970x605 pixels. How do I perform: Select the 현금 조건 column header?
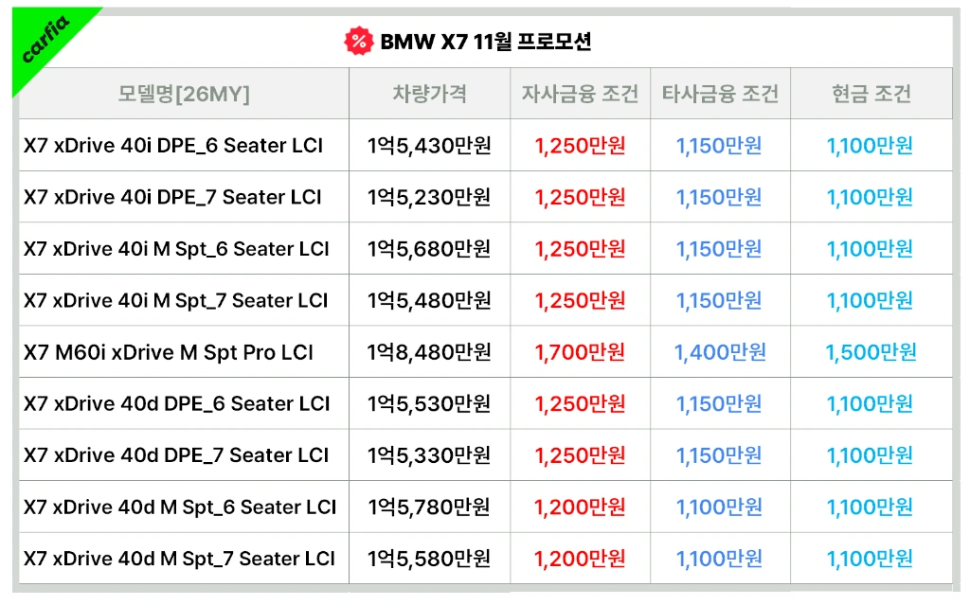[x=871, y=94]
